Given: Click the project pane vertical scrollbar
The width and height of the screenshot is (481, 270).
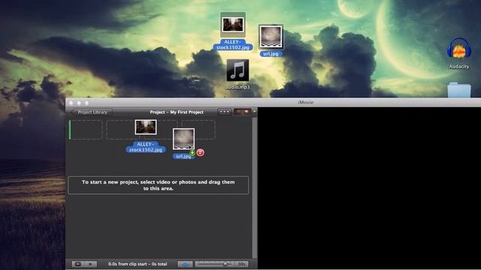Looking at the screenshot, I should (255, 187).
